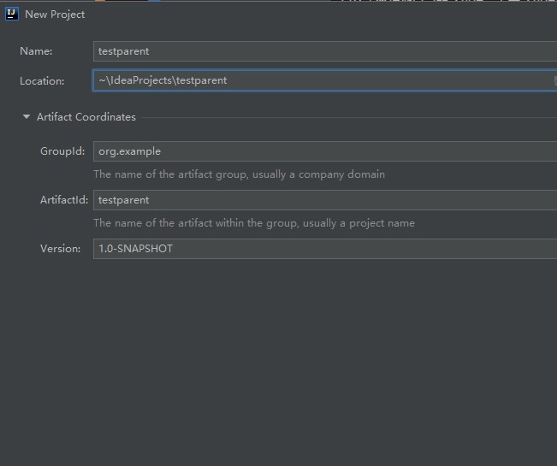Click the Artifact Coordinates header text
The width and height of the screenshot is (557, 466).
(x=86, y=117)
